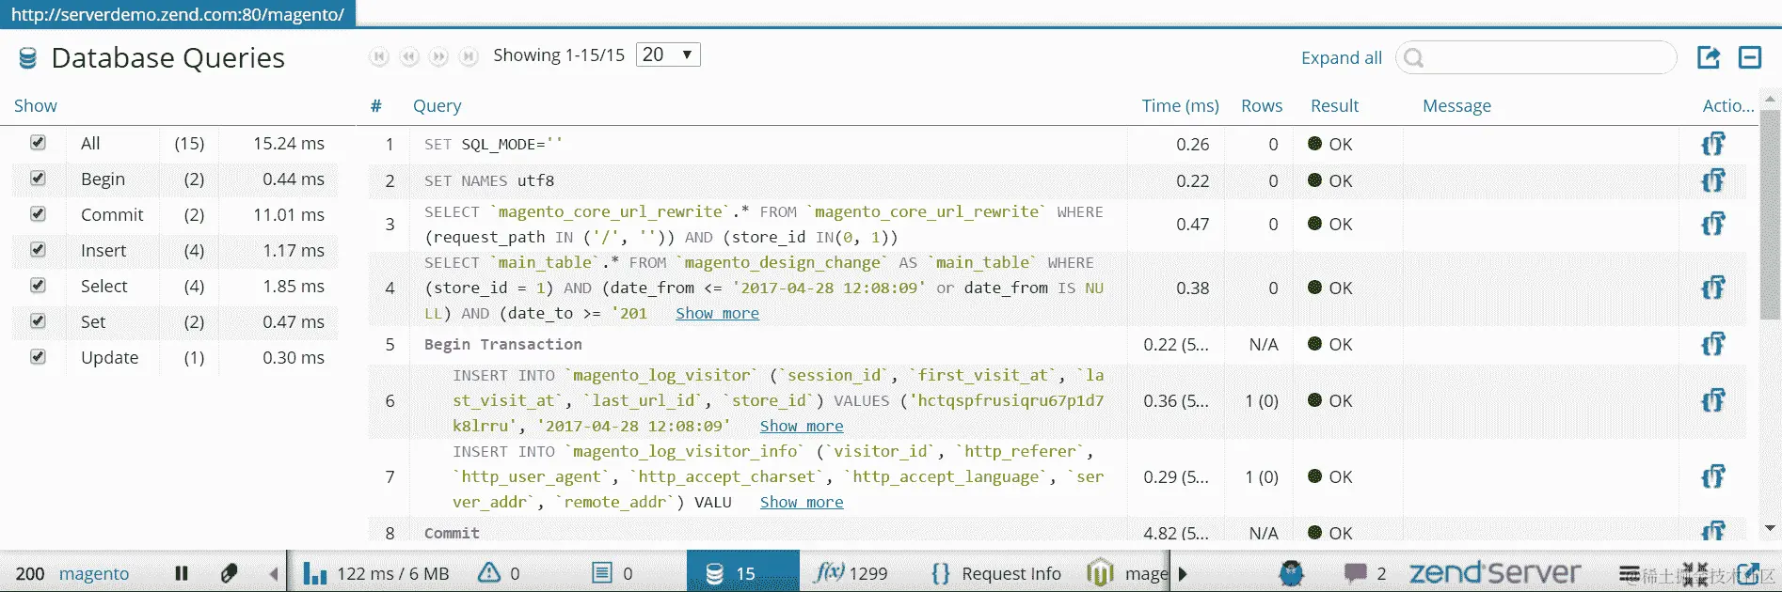Show more of query 4

tap(717, 313)
